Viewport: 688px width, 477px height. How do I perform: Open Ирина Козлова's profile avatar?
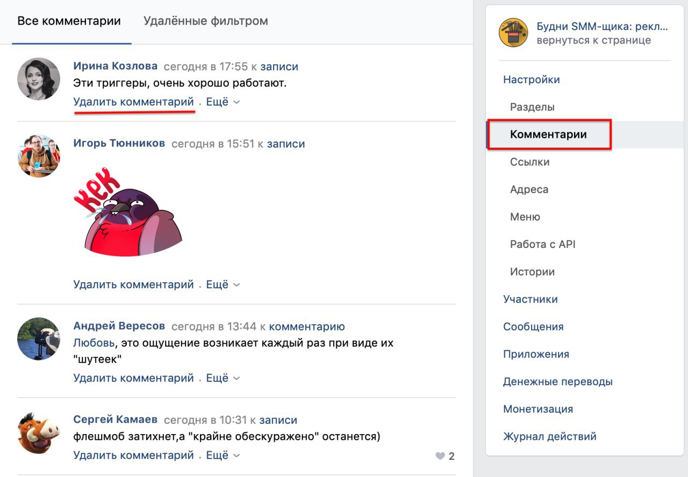pyautogui.click(x=39, y=79)
